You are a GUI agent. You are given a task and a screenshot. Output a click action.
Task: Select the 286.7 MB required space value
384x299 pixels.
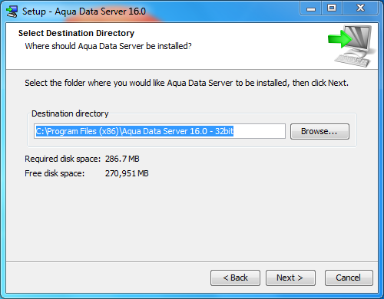pyautogui.click(x=122, y=159)
